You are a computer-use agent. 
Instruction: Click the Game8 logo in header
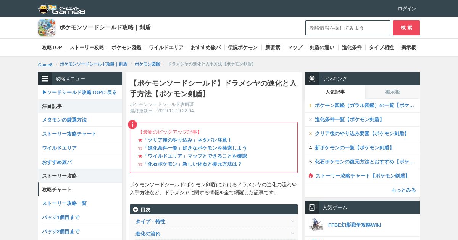coord(62,9)
